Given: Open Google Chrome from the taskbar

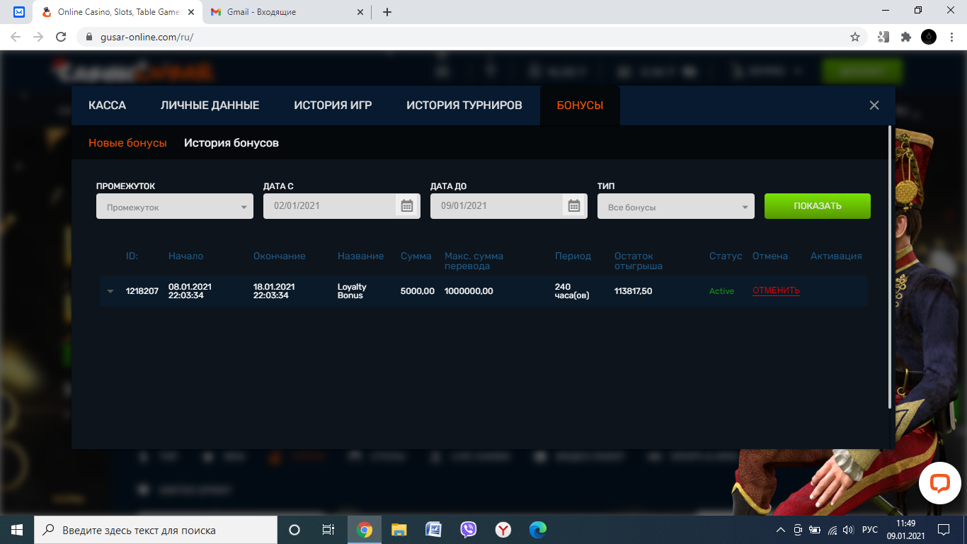Looking at the screenshot, I should pyautogui.click(x=365, y=530).
